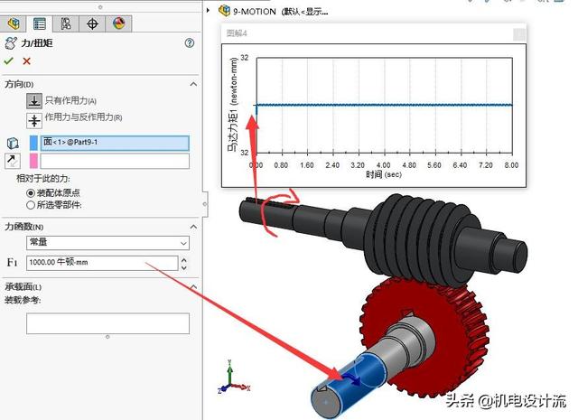Viewport: 578px width, 420px height.
Task: Collapse the 力函数 section
Action: pos(193,227)
